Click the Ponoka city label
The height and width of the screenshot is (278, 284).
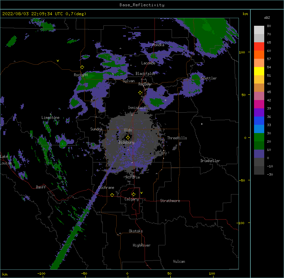(158, 45)
